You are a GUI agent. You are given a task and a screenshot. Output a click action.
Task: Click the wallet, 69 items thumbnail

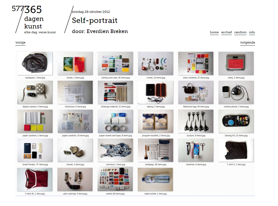[x=115, y=179]
